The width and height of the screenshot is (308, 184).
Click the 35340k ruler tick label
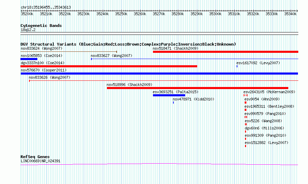click(290, 14)
